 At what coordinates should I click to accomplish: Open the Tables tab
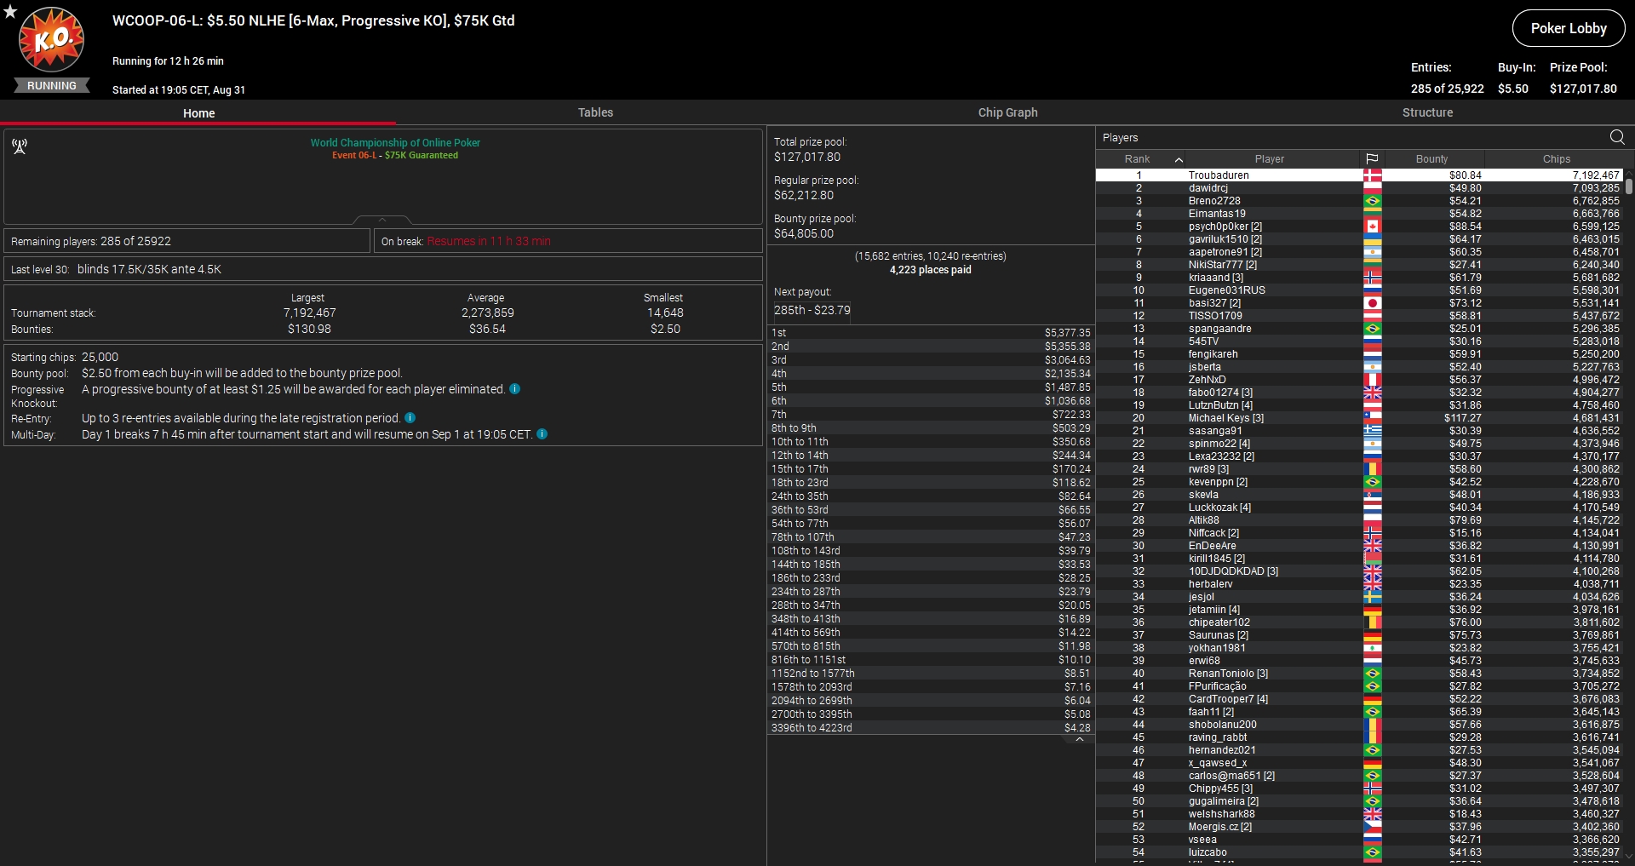[595, 112]
